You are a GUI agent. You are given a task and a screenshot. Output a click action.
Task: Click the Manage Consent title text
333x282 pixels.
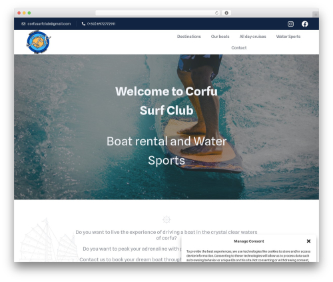[249, 241]
